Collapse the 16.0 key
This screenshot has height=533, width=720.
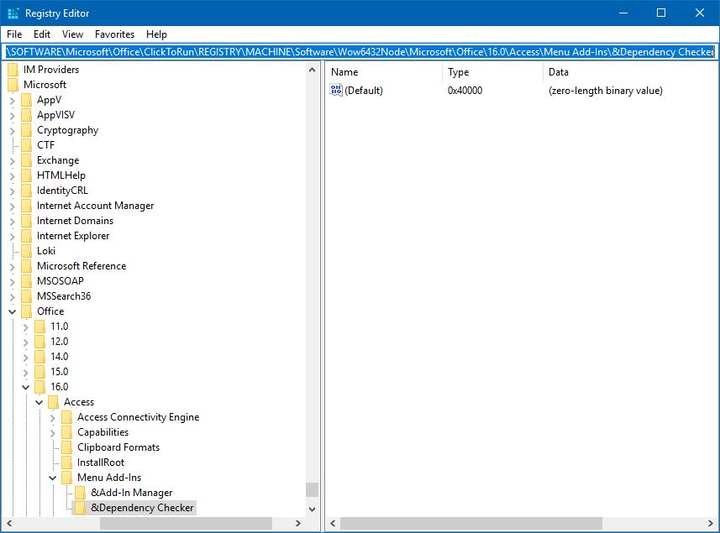[x=26, y=388]
